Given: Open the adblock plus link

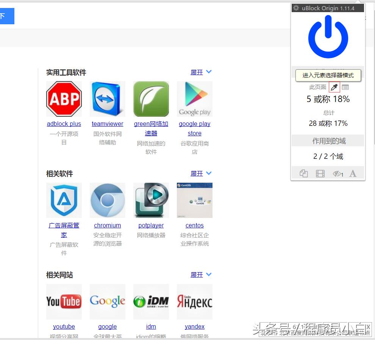Looking at the screenshot, I should (x=64, y=124).
